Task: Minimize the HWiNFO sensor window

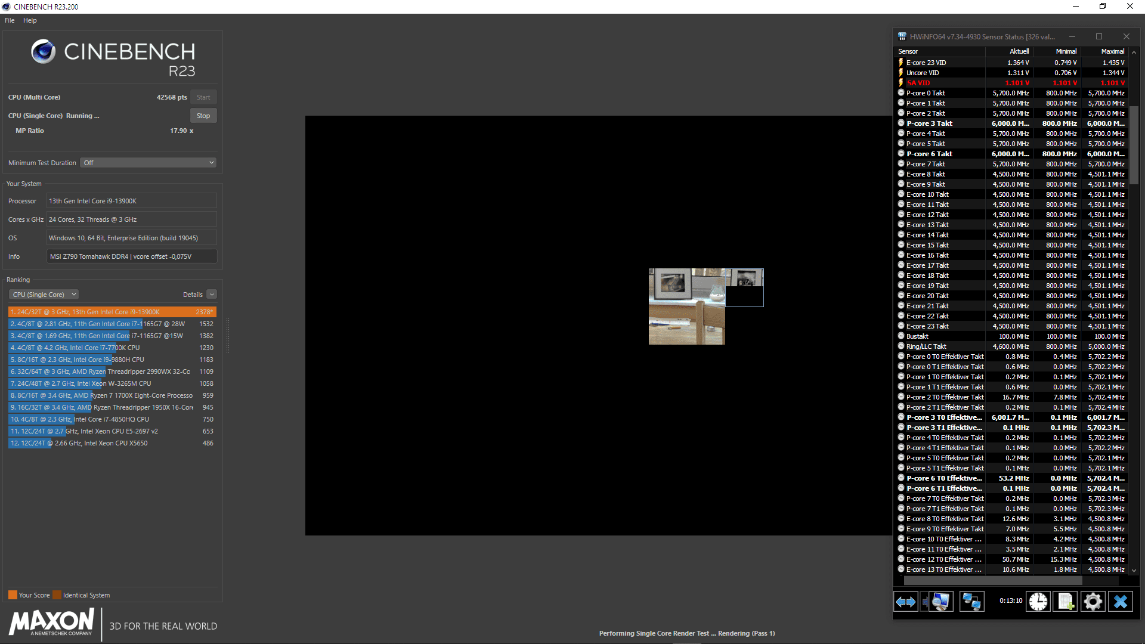Action: (x=1072, y=36)
